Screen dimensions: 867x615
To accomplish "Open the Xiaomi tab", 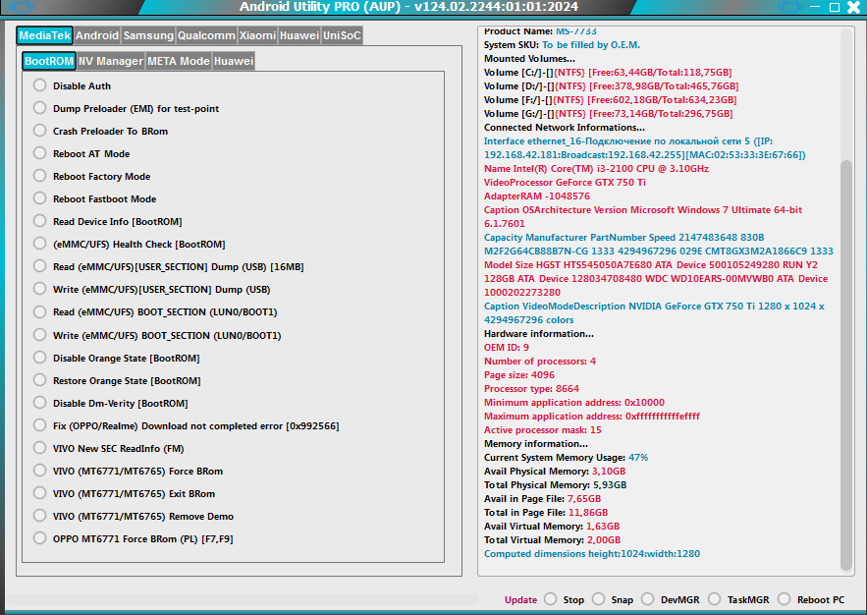I will (257, 35).
